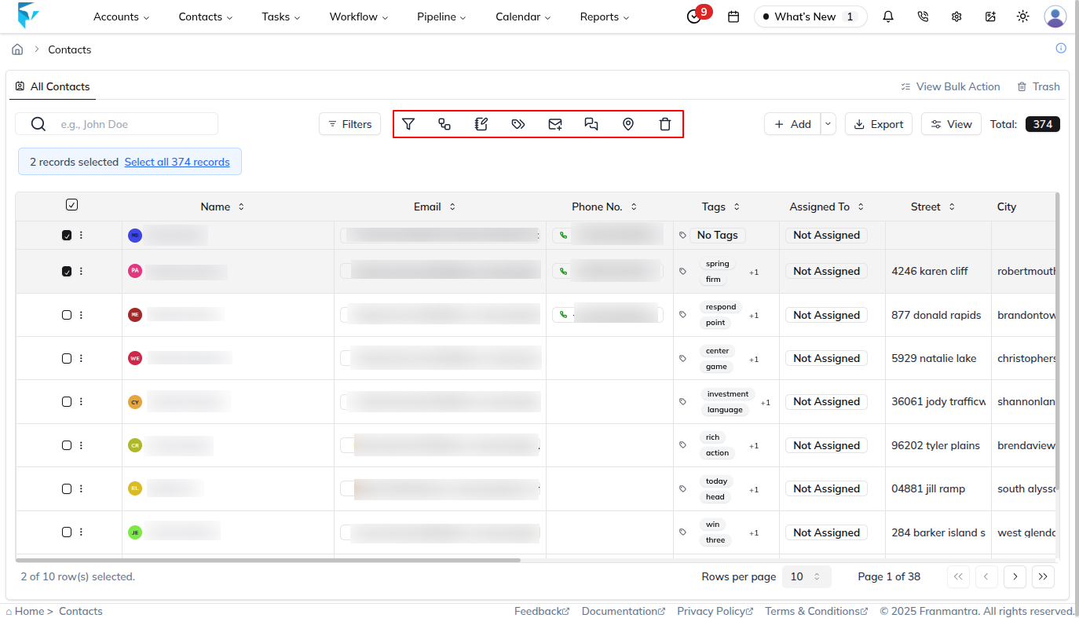Open row menu dots for 4246 karen cliff
This screenshot has height=618, width=1079.
[x=81, y=271]
